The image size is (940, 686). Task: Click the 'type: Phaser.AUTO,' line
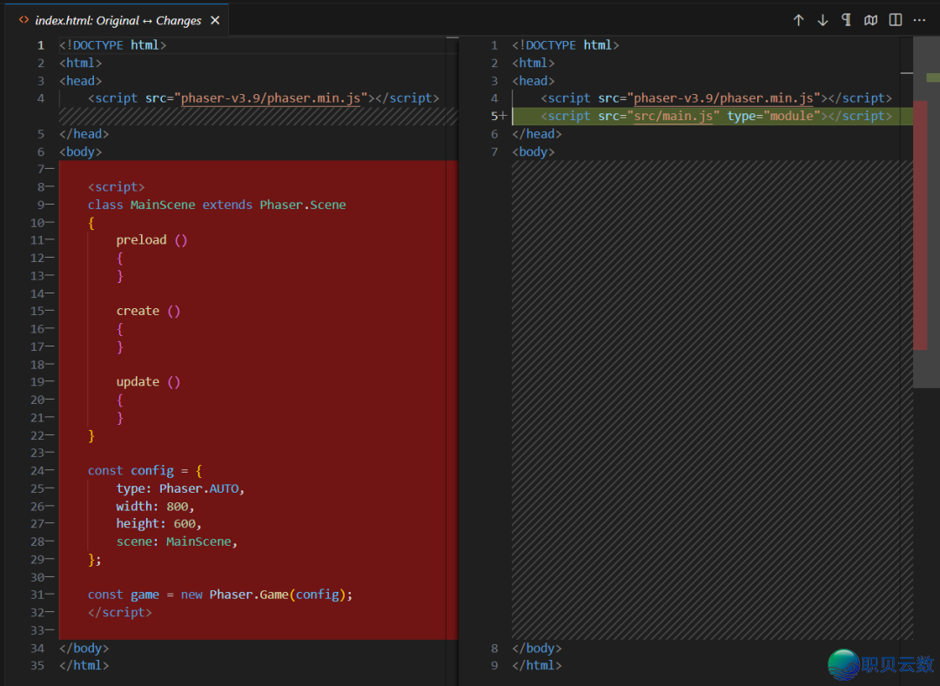click(180, 488)
